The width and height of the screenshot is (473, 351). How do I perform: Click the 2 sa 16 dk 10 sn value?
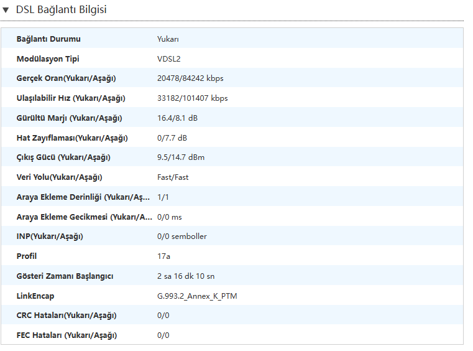[x=186, y=276]
